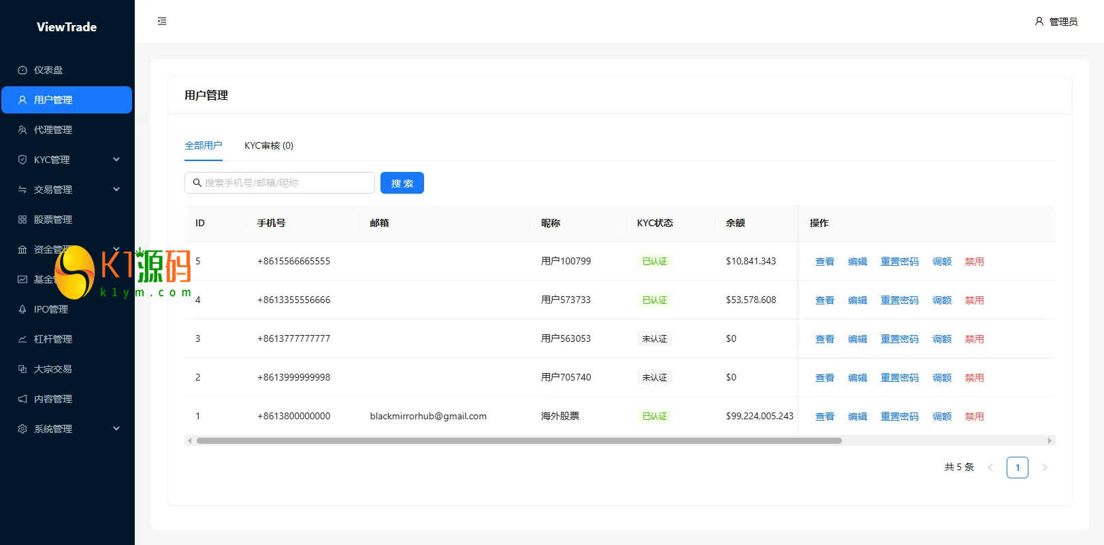Click the IPO管理 rocket icon
Image resolution: width=1104 pixels, height=545 pixels.
22,309
